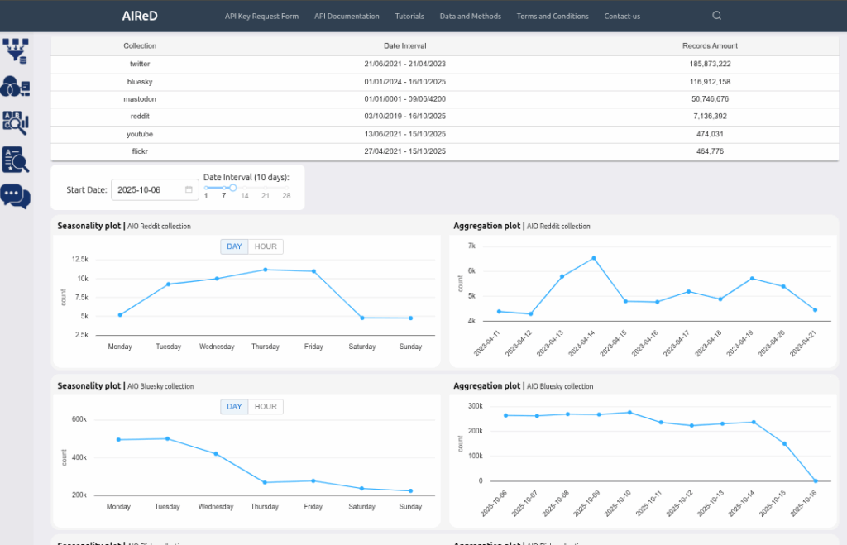The image size is (847, 545).
Task: Click the data funnel filter sidebar icon
Action: click(16, 50)
